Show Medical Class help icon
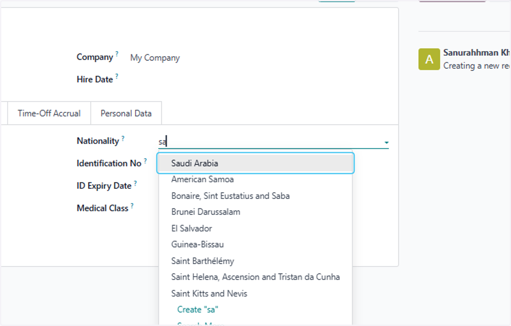Image resolution: width=511 pixels, height=326 pixels. (132, 205)
